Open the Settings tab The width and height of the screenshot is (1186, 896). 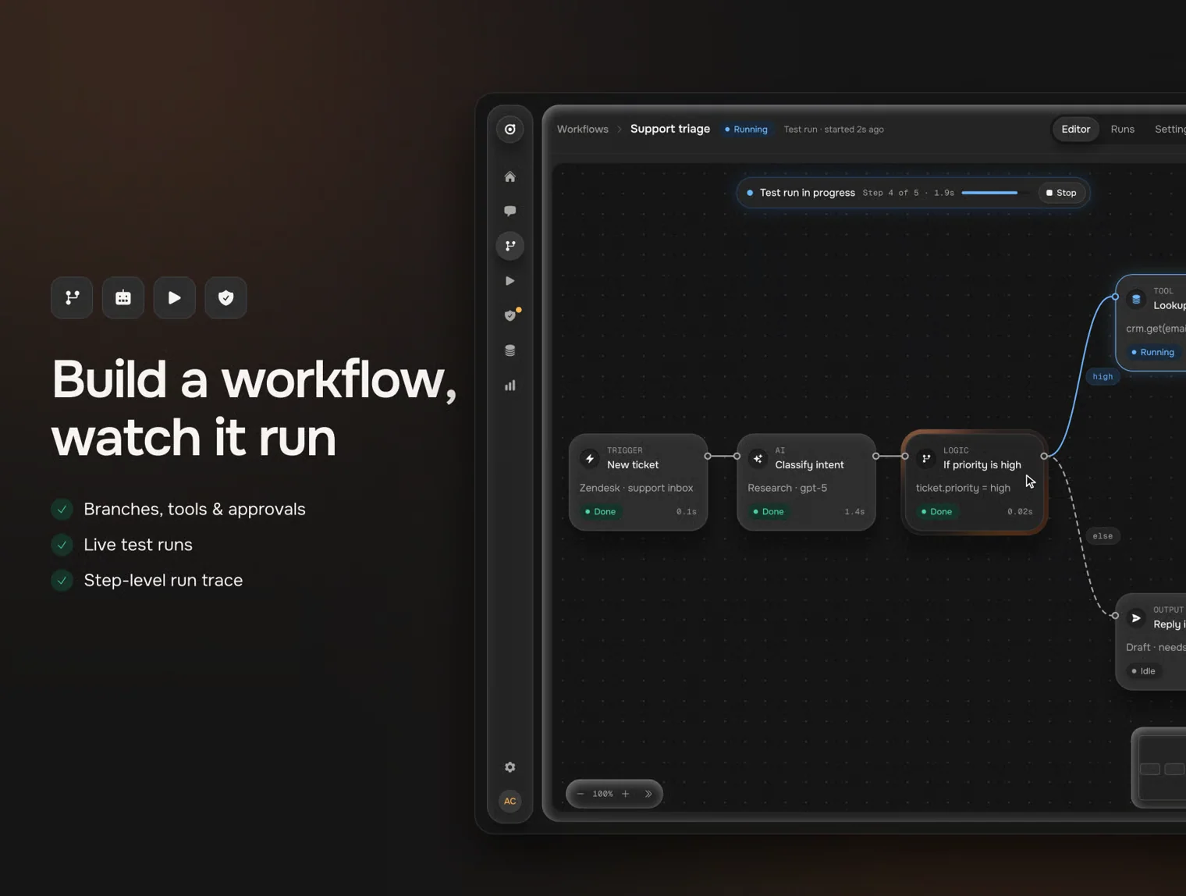pos(1170,130)
